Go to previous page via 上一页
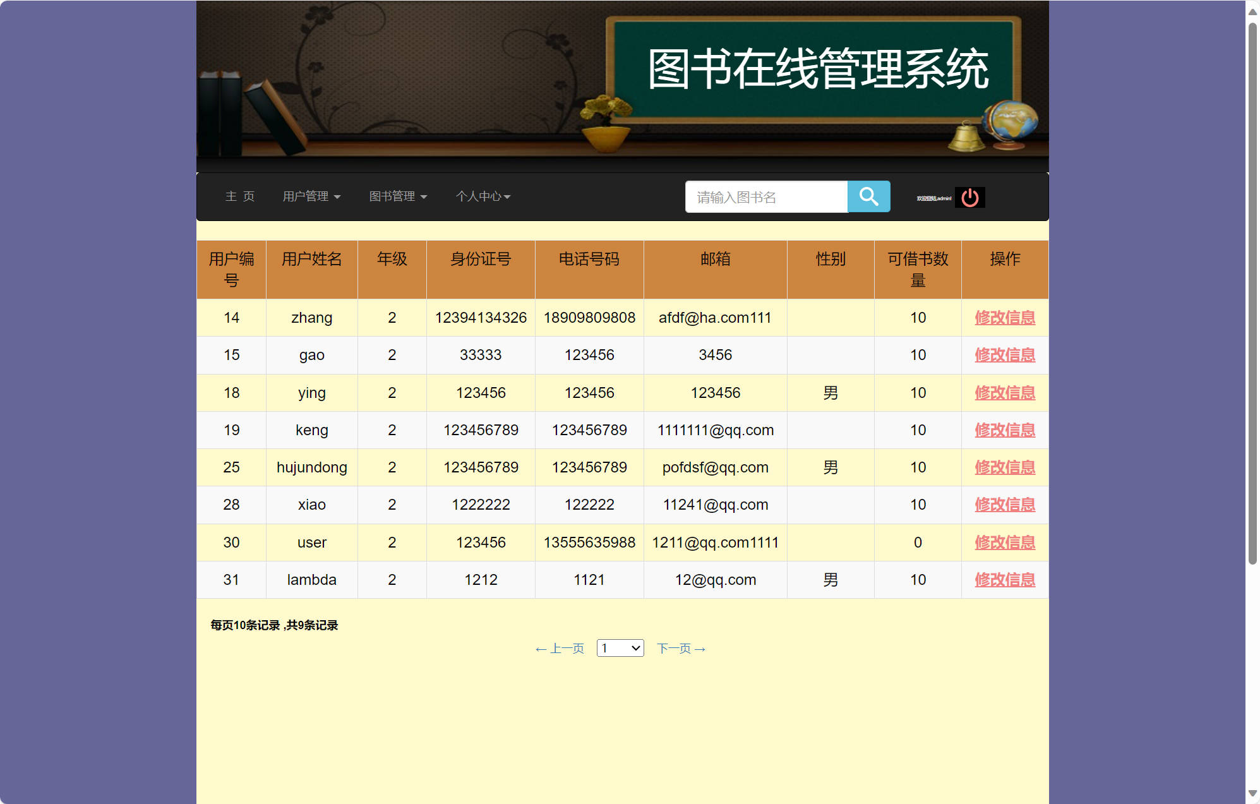The height and width of the screenshot is (804, 1260). (x=560, y=648)
